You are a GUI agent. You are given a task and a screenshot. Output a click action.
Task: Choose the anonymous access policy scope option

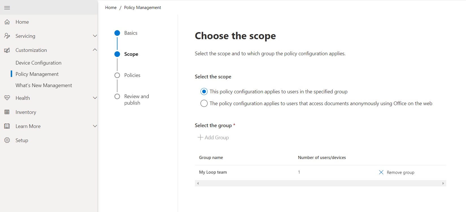pos(204,103)
